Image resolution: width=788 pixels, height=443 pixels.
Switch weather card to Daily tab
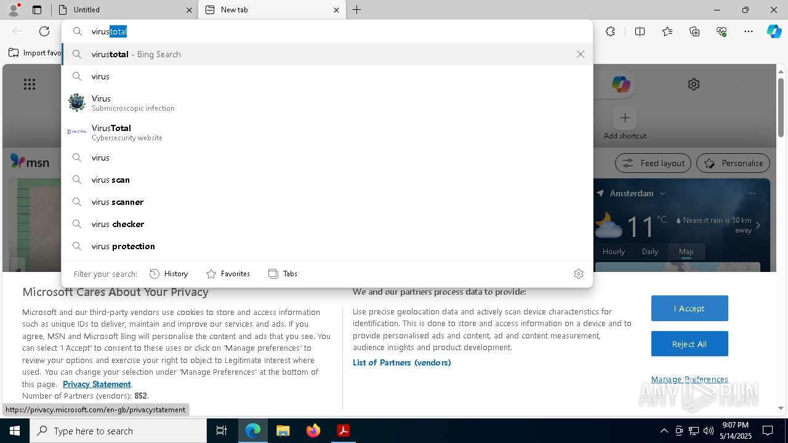[650, 251]
